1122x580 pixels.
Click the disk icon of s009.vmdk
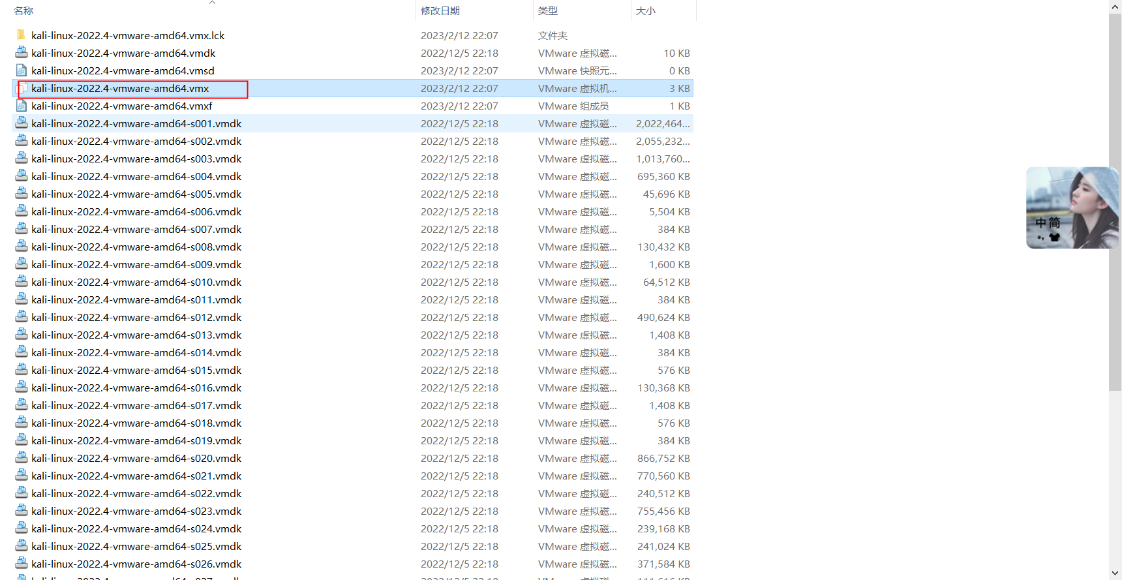[21, 264]
